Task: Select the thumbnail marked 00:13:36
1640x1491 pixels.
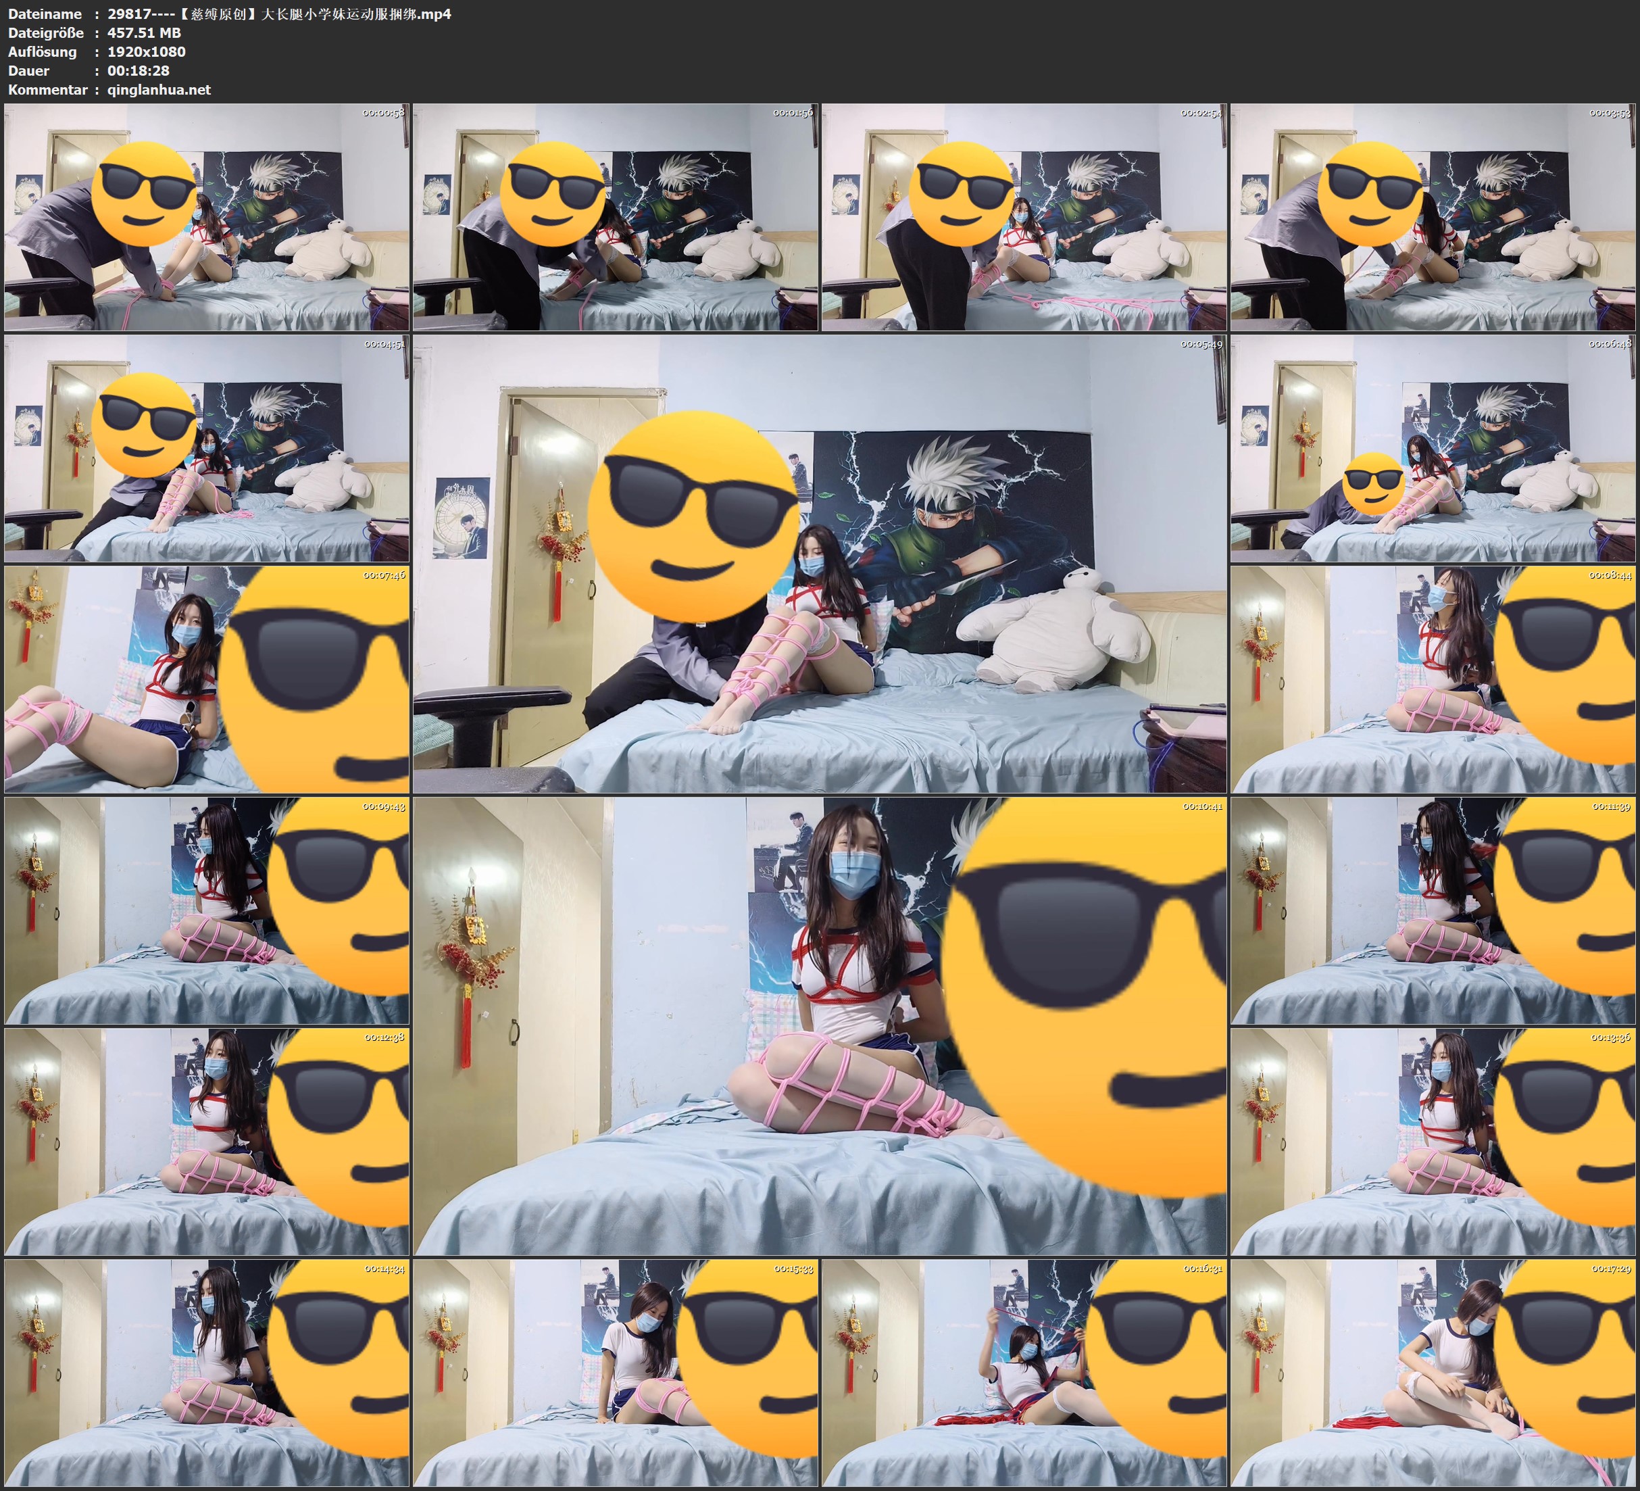Action: point(1433,1141)
